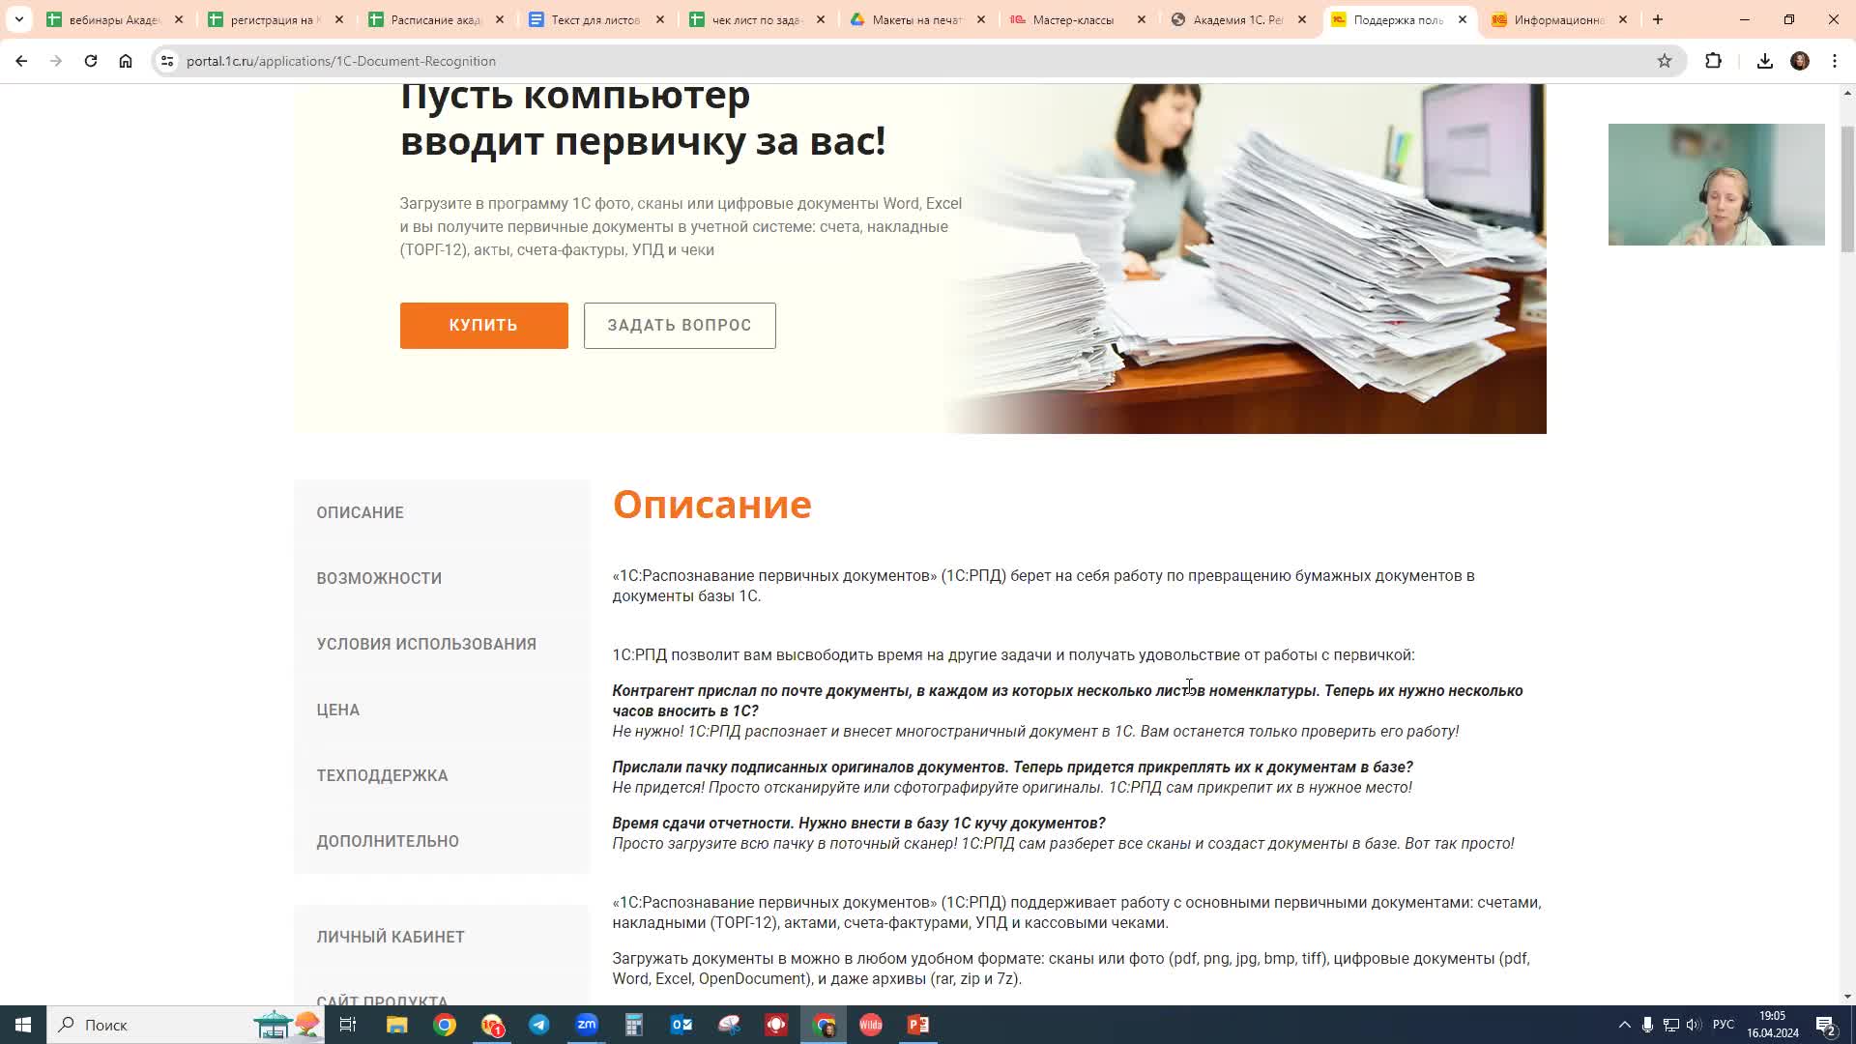Open the microphone tray icon
This screenshot has width=1856, height=1044.
click(x=1647, y=1025)
